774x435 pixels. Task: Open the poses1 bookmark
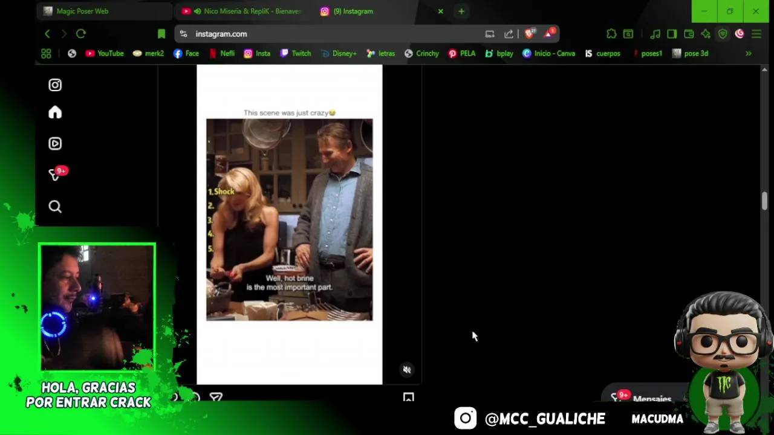click(x=646, y=54)
